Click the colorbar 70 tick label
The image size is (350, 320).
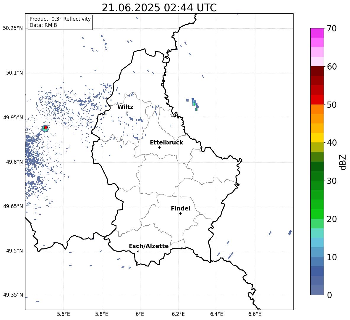click(332, 28)
